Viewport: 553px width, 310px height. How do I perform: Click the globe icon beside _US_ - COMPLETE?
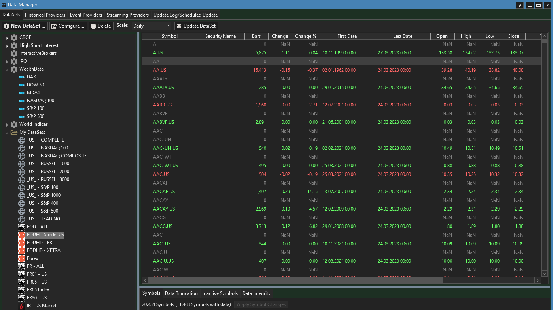[x=22, y=140]
